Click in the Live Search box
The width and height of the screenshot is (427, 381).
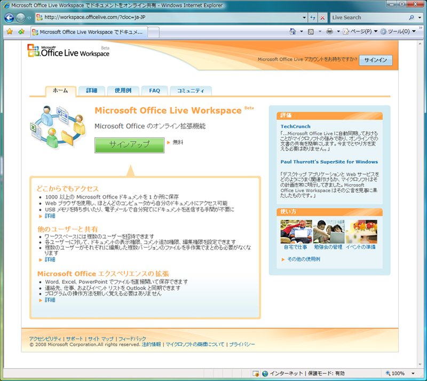(369, 18)
